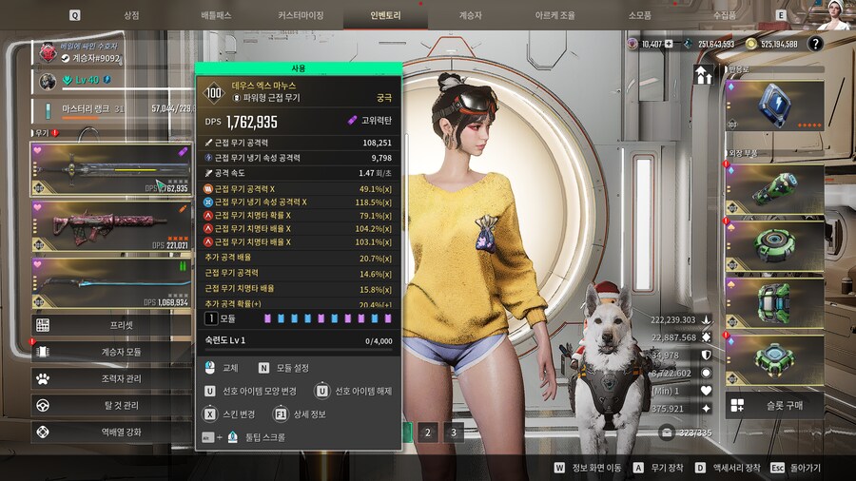Viewport: 856px width, 481px height.
Task: Select loadout page 3
Action: pos(453,433)
